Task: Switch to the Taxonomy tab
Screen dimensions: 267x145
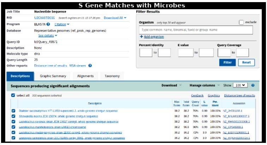Action: 112,76
